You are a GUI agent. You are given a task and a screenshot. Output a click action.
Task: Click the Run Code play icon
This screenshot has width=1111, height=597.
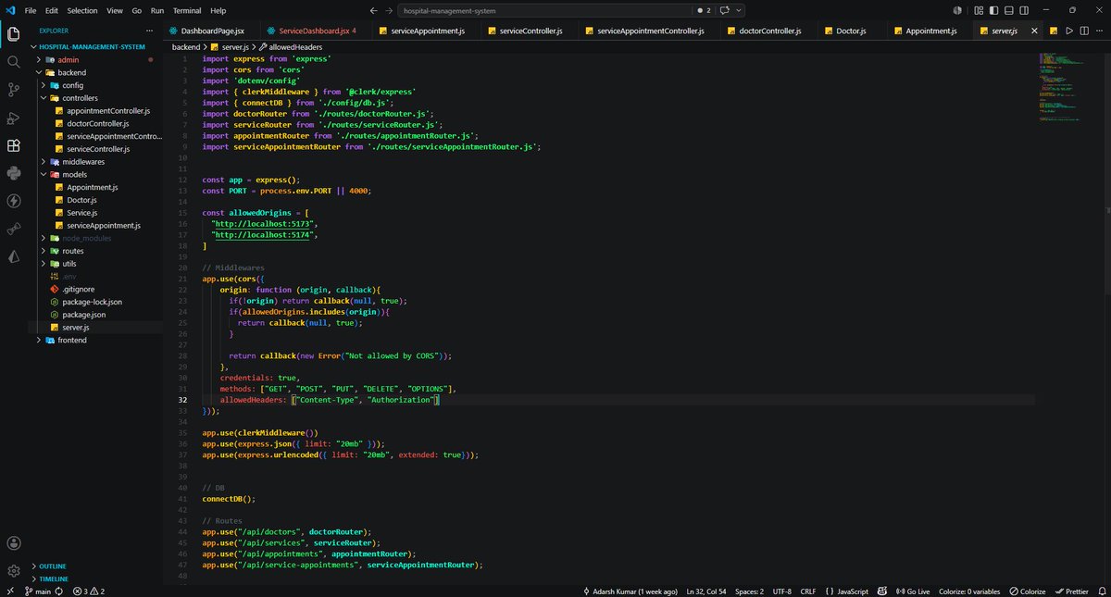[x=1068, y=31]
